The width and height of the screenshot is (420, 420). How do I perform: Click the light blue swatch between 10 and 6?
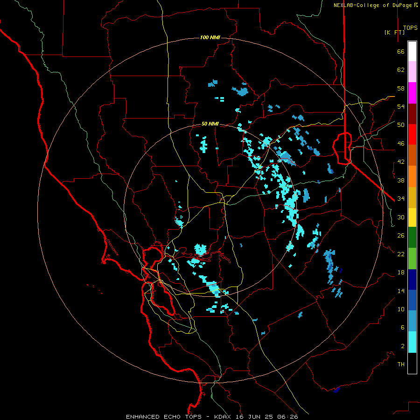[x=412, y=321]
